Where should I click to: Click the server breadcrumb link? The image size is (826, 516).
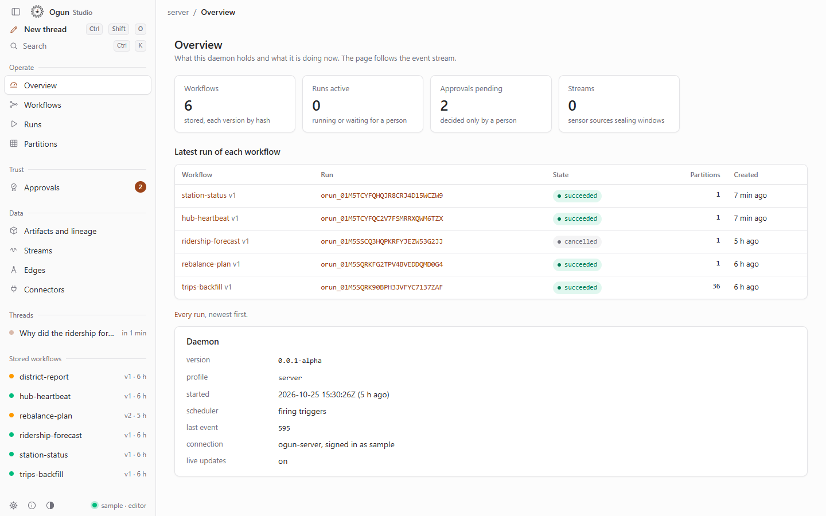tap(178, 12)
